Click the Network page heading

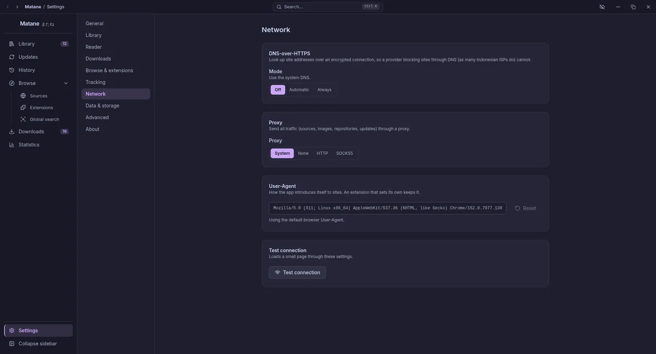[x=276, y=30]
